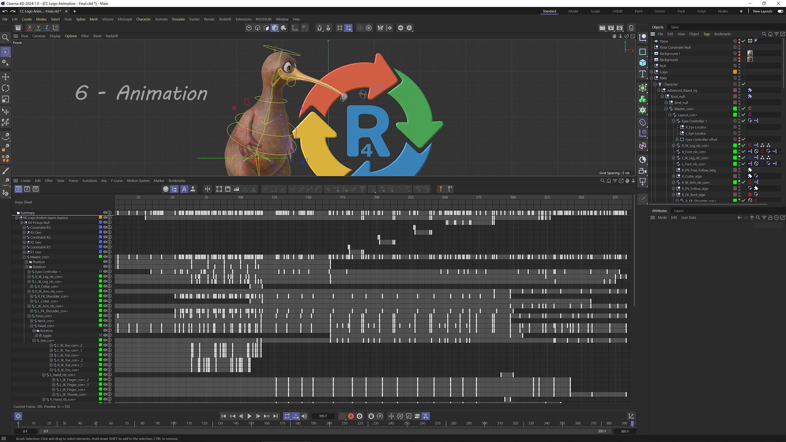Collapse Advanced_Biped_rig in Object Manager
Image resolution: width=786 pixels, height=442 pixels.
(659, 90)
